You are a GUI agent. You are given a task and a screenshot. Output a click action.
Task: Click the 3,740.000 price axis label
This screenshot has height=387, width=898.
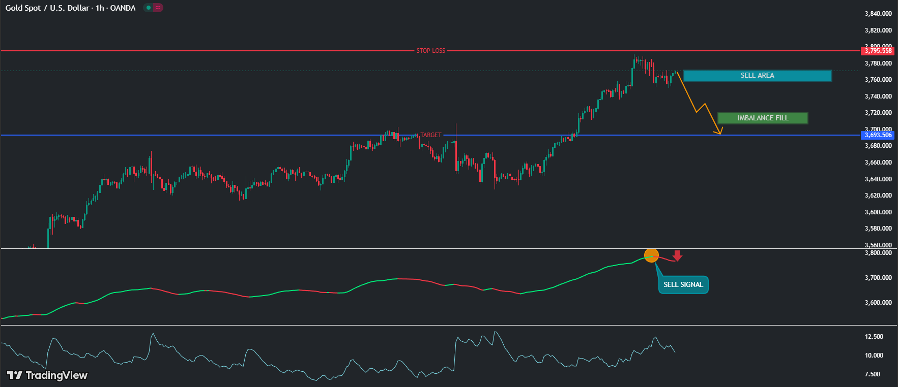[x=878, y=96]
